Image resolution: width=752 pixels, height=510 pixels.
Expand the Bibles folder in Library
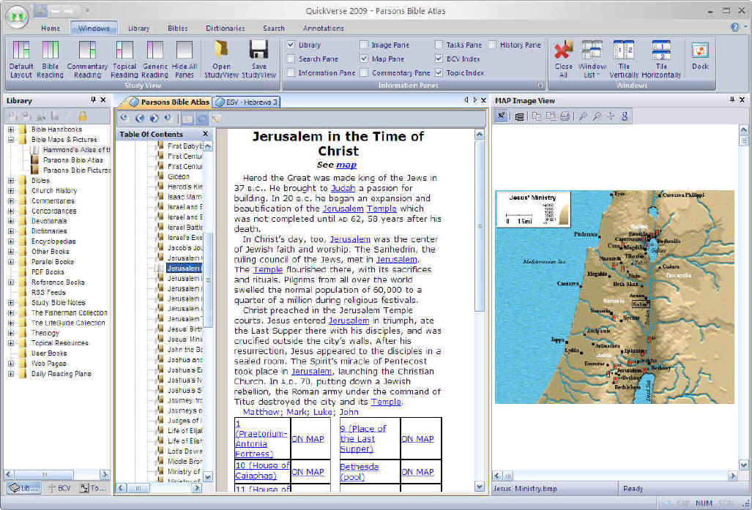coord(10,181)
